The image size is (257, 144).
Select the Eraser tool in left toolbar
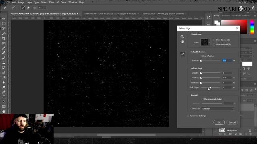tap(4, 73)
